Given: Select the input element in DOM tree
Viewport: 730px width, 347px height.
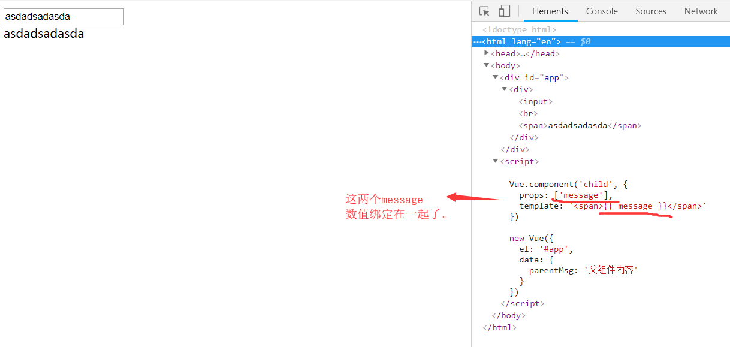Looking at the screenshot, I should tap(535, 101).
